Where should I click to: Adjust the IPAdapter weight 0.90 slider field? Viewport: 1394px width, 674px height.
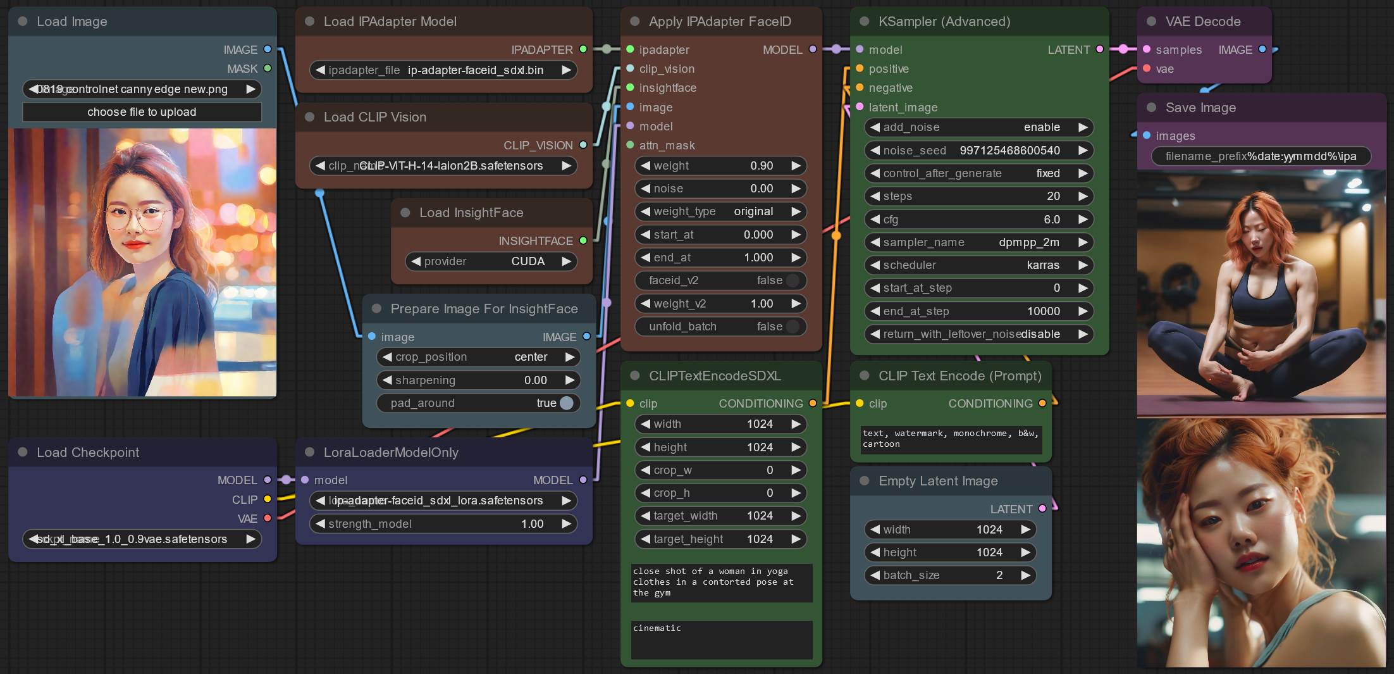(720, 166)
